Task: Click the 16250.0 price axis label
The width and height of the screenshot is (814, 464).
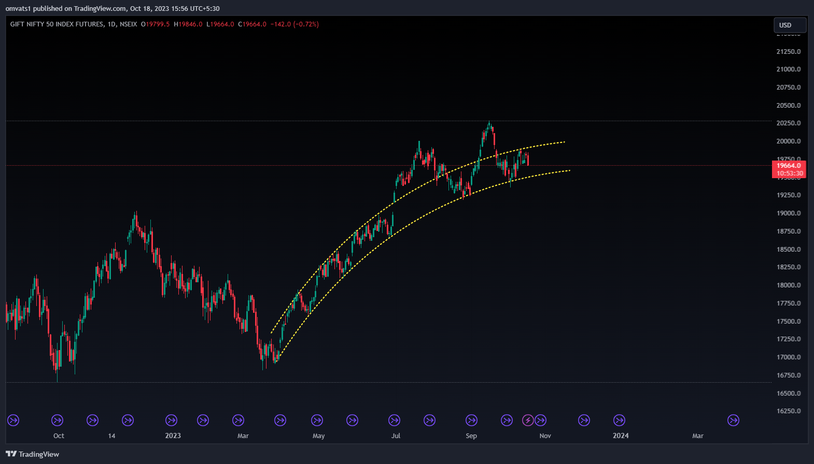Action: click(x=788, y=411)
